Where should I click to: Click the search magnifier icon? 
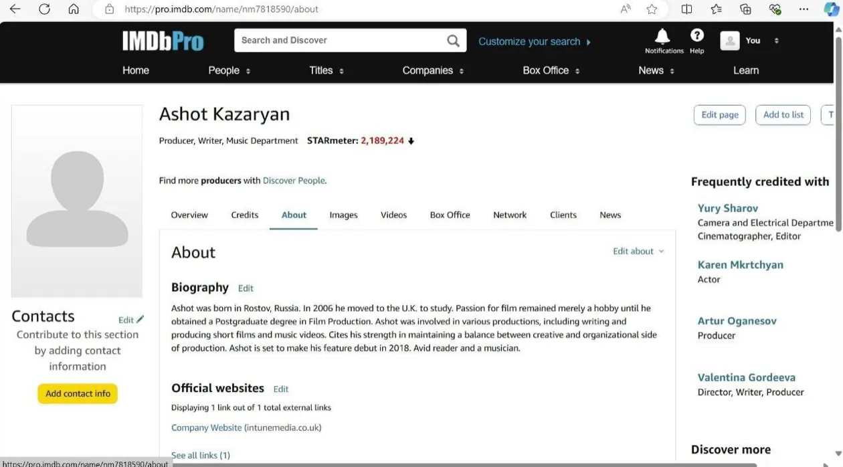pos(453,41)
